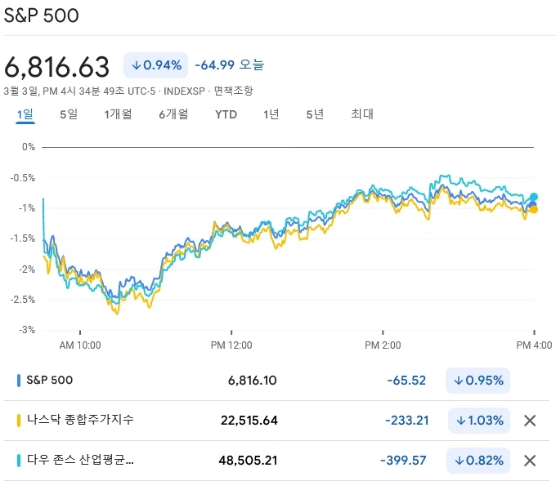Click the yellow 나스닥 legend marker
Viewport: 556px width, 490px height.
coord(19,421)
